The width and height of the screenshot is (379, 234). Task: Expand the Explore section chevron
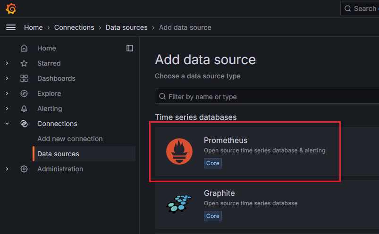point(7,93)
